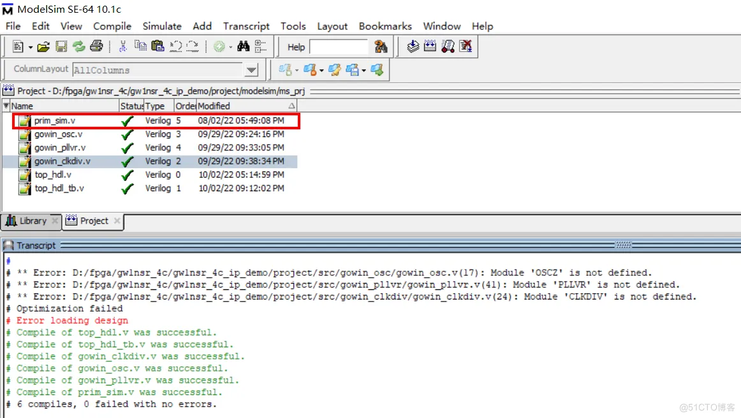Viewport: 741px width, 418px height.
Task: Click the Transcript pane title bar
Action: pos(370,245)
